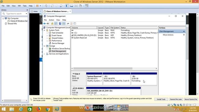Open the snapshot manager icon
Screen dimensions: 199x112
click(x=61, y=6)
